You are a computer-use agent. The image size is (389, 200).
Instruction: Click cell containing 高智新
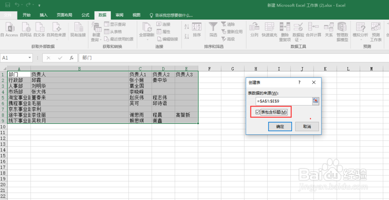pyautogui.click(x=186, y=115)
